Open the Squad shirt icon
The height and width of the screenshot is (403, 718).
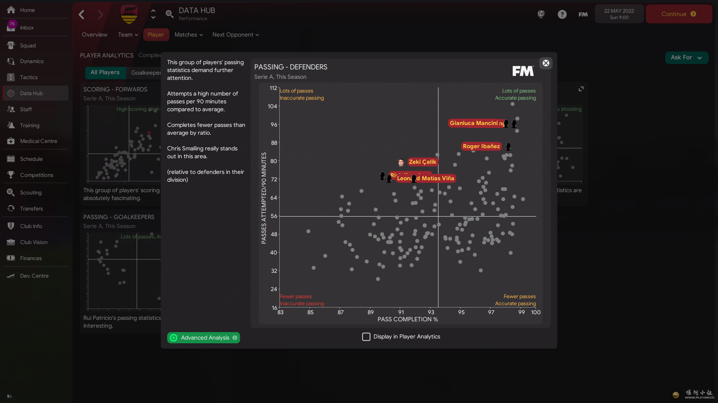[x=11, y=46]
